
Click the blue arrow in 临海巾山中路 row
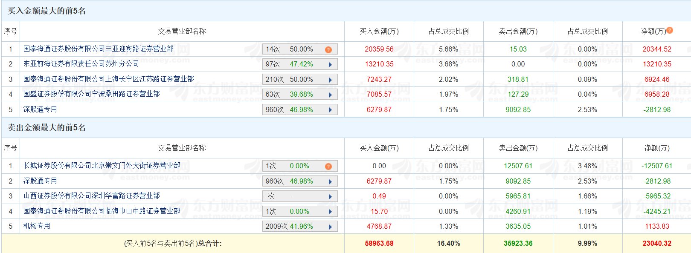point(330,212)
